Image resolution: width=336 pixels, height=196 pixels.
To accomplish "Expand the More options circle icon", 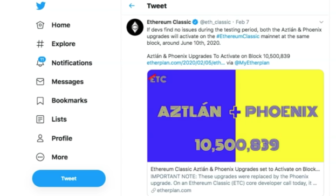I will pyautogui.click(x=40, y=157).
